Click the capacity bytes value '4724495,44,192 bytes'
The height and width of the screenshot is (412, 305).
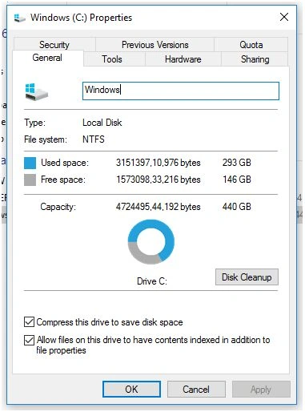point(159,207)
